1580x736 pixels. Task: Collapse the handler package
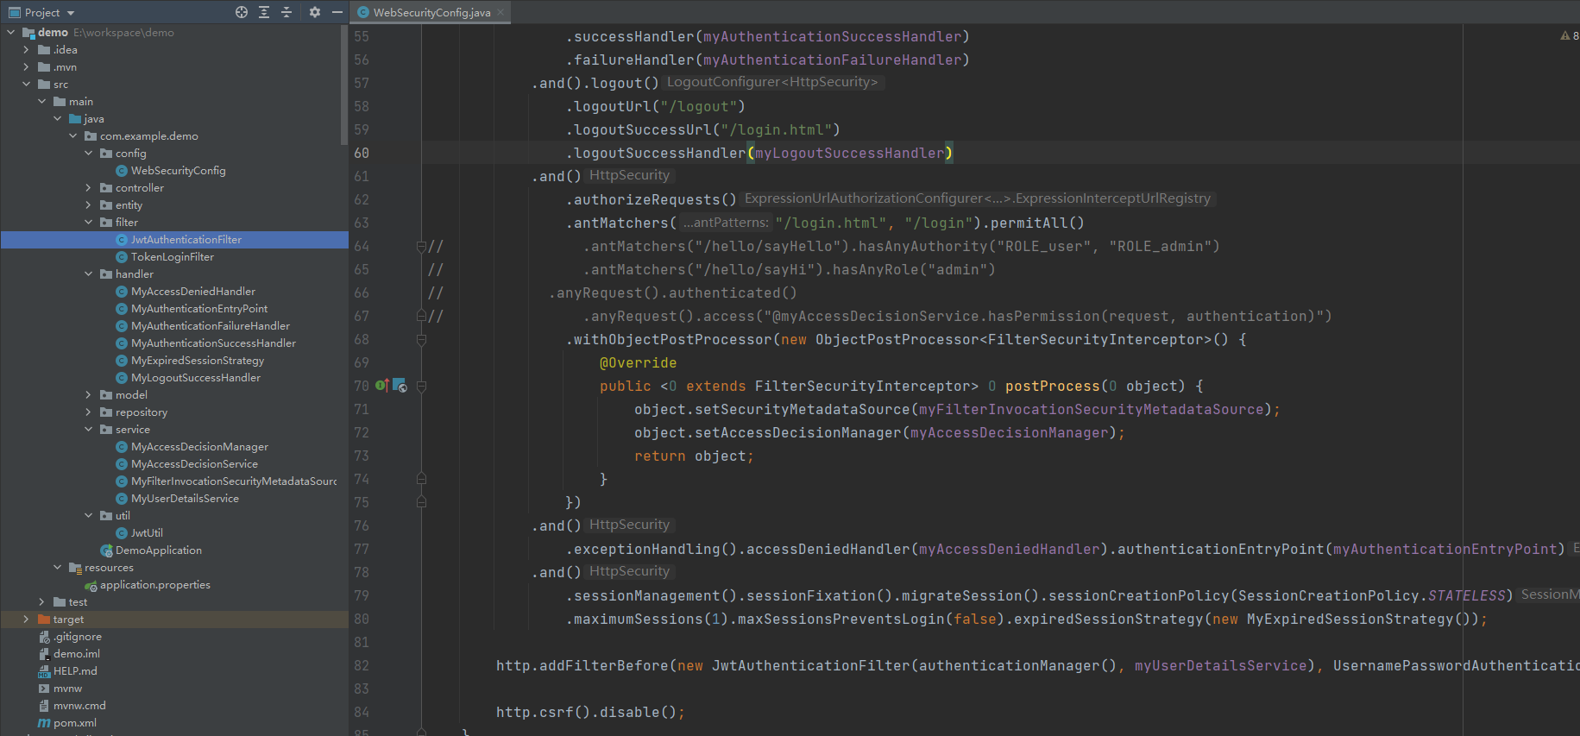pos(88,274)
